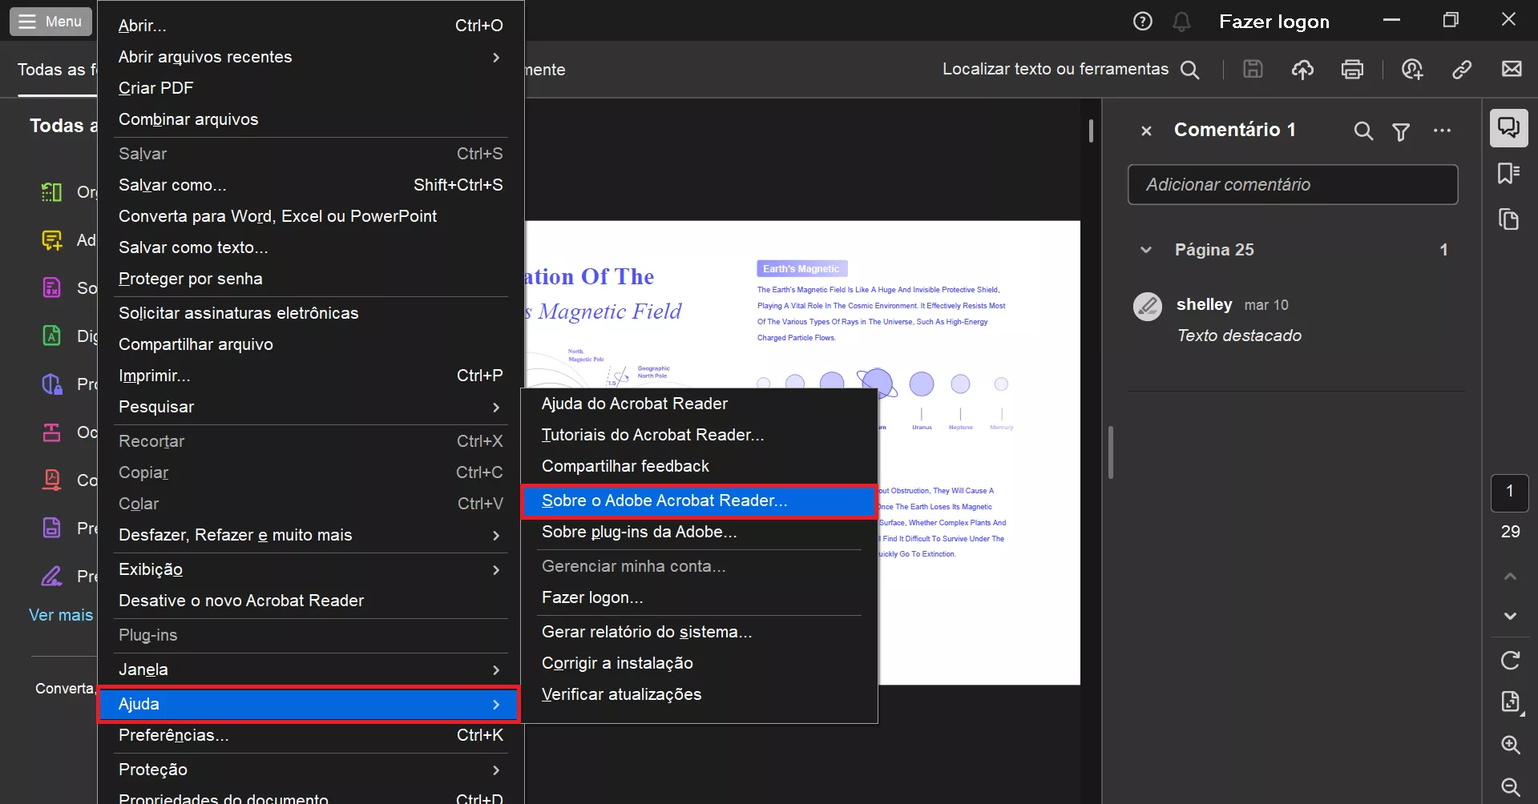Click the hamburger Menu button
This screenshot has height=804, width=1538.
pyautogui.click(x=50, y=22)
